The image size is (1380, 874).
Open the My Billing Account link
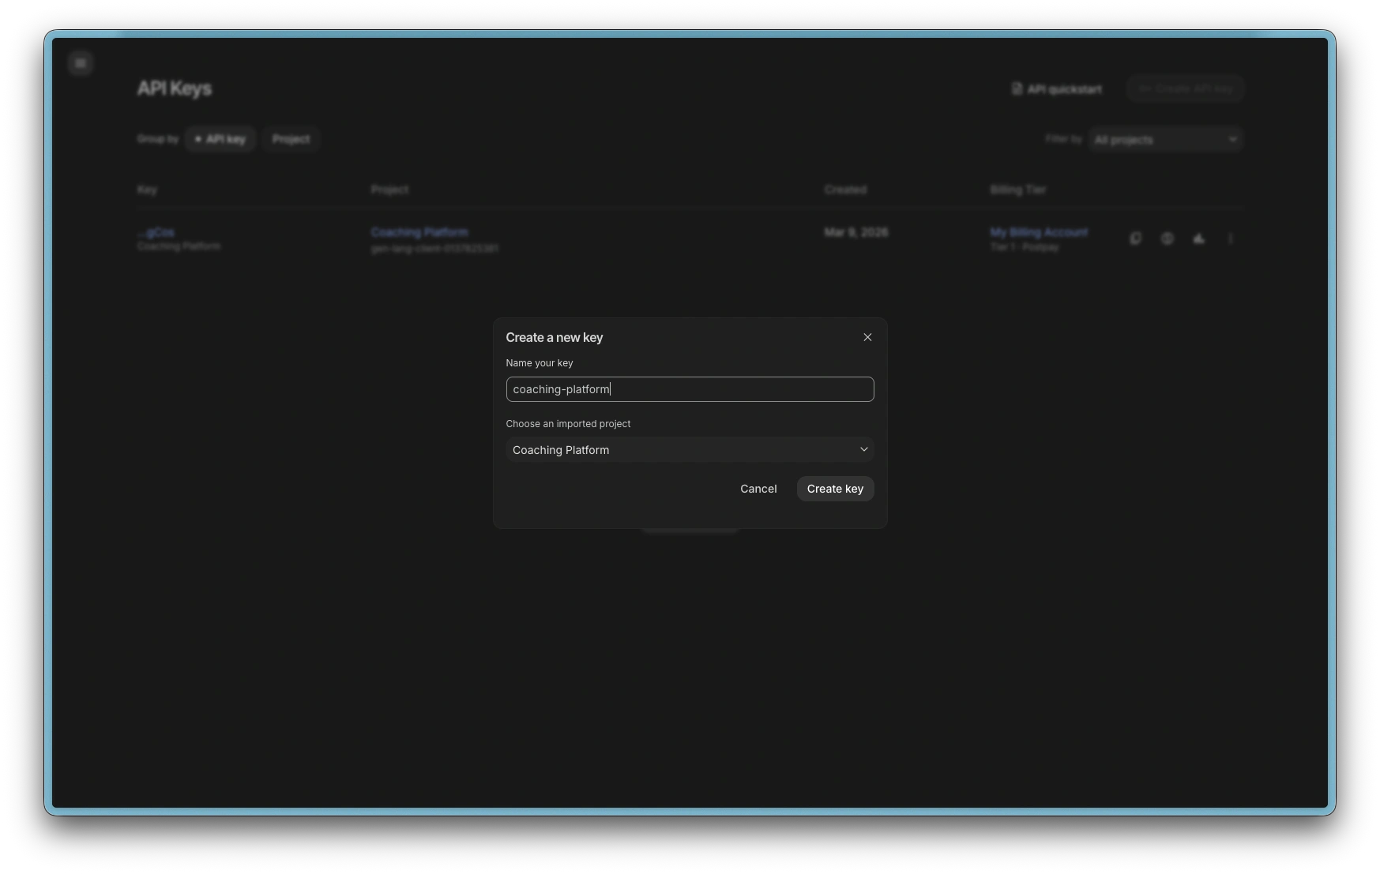pos(1039,232)
